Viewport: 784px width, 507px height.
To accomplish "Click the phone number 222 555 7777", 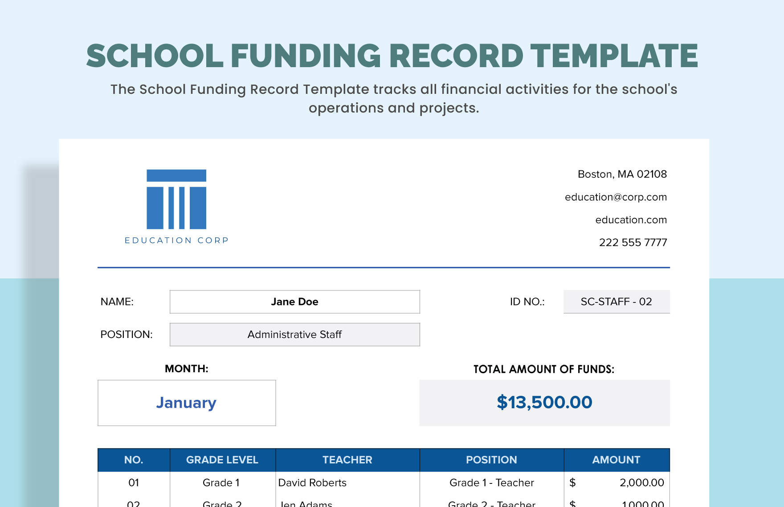I will (633, 242).
